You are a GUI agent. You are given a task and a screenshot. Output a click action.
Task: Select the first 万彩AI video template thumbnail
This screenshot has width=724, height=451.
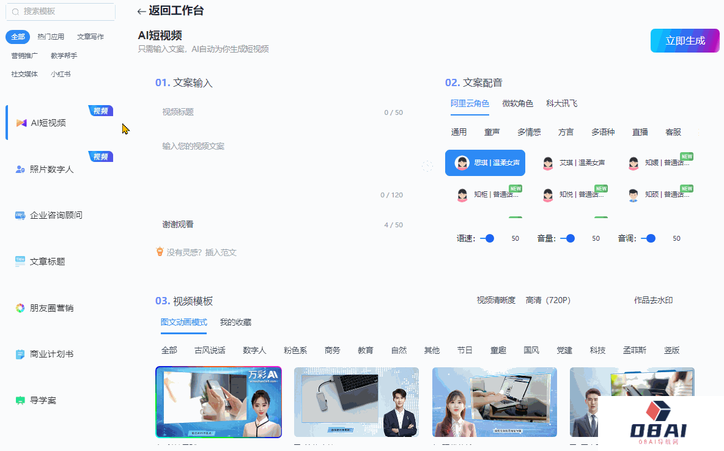(x=218, y=402)
